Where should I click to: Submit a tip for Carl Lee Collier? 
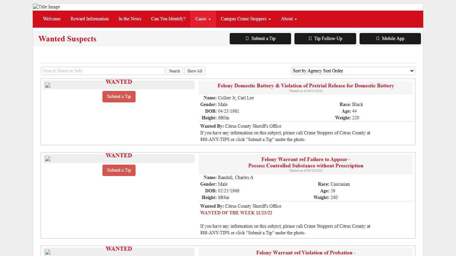[x=119, y=97]
